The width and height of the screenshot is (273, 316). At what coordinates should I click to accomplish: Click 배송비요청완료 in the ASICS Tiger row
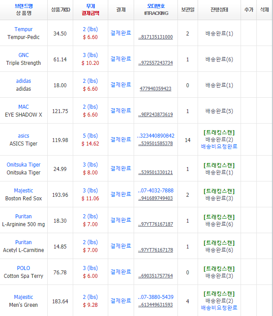coord(219,146)
